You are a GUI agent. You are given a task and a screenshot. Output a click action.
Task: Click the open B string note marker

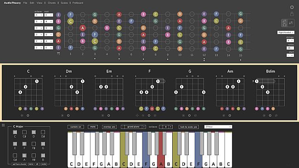click(58, 21)
